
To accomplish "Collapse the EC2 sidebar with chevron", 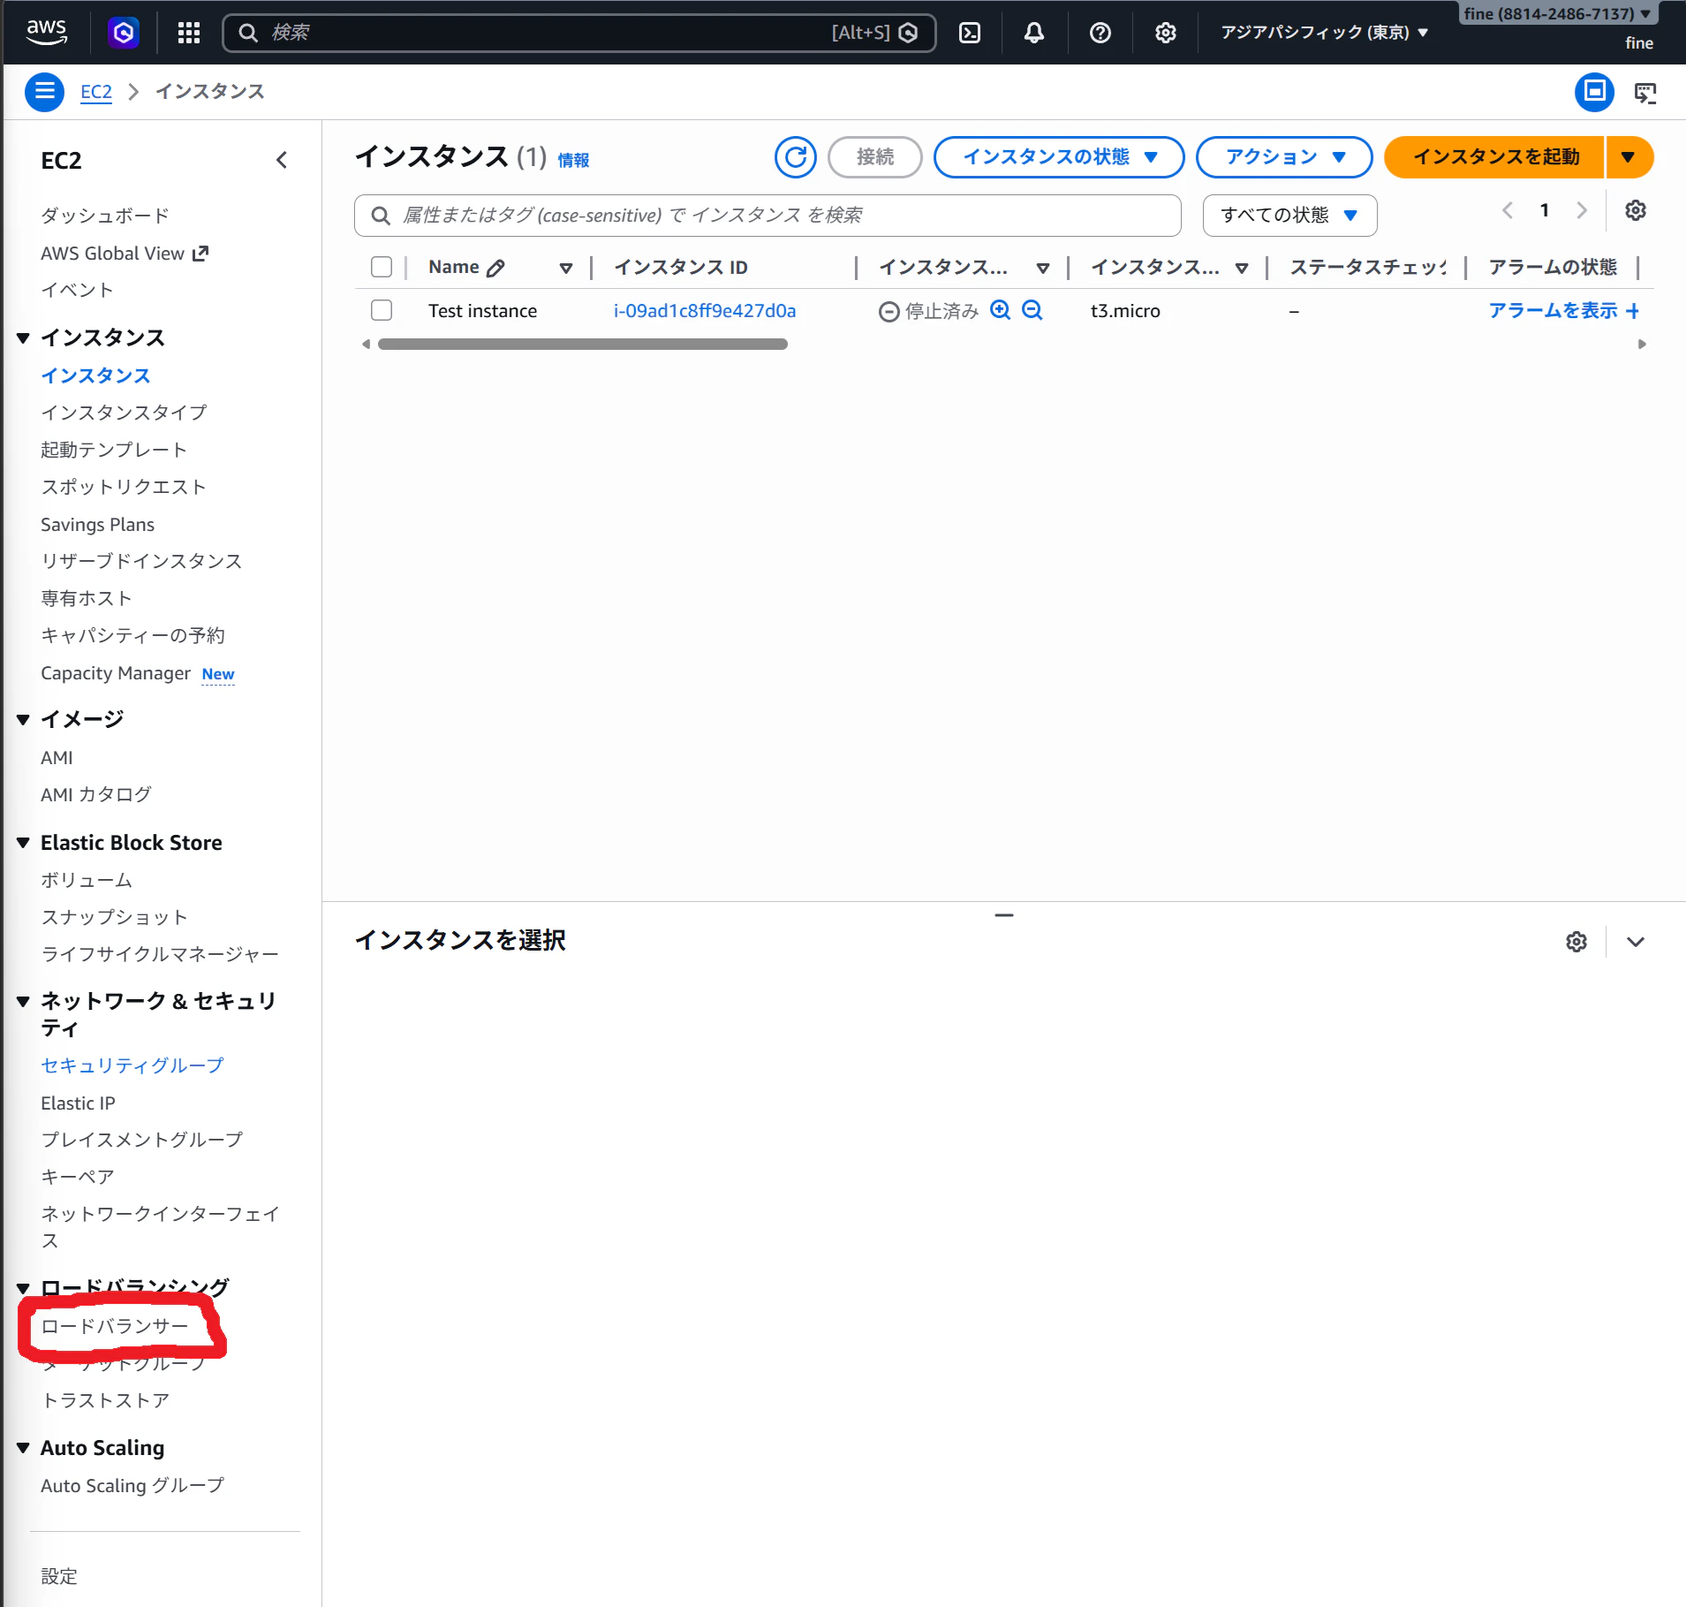I will [282, 160].
